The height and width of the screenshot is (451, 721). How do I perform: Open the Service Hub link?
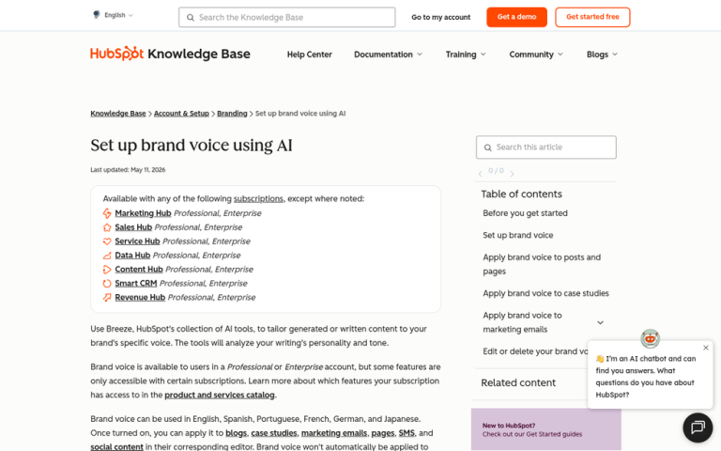click(x=137, y=241)
